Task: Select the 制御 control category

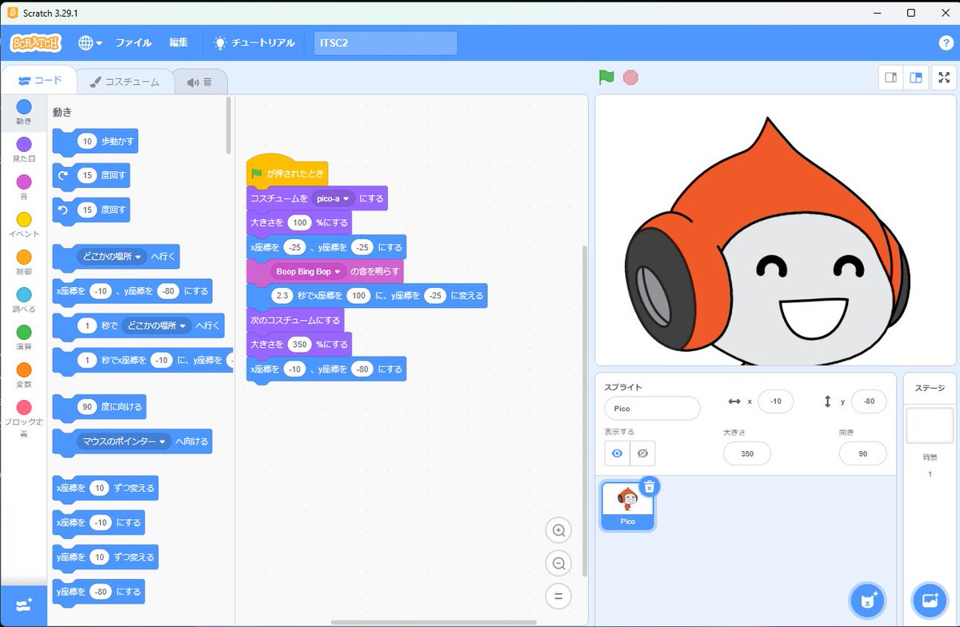Action: 24,262
